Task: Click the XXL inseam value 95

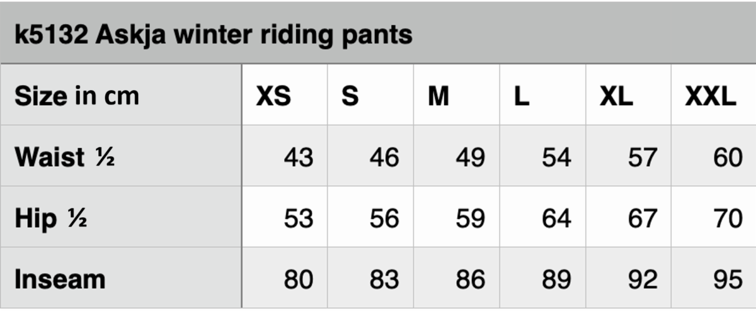Action: [728, 280]
